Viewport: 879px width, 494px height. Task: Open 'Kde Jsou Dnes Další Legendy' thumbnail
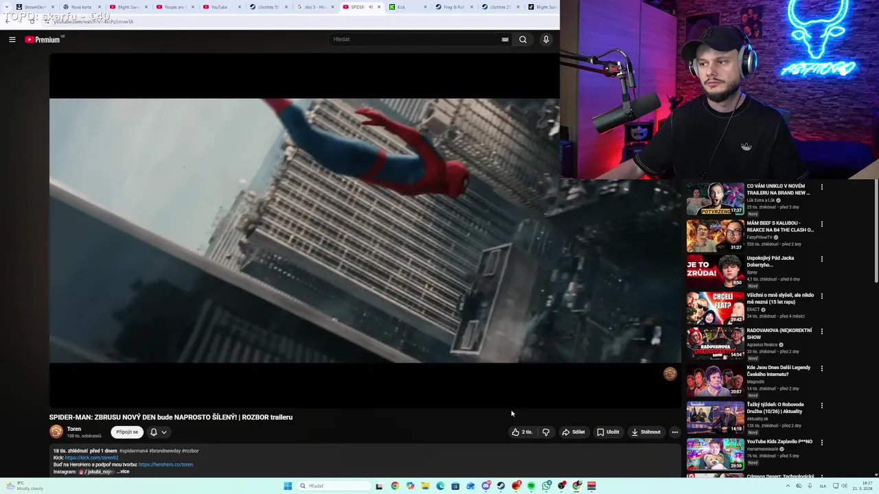(715, 381)
